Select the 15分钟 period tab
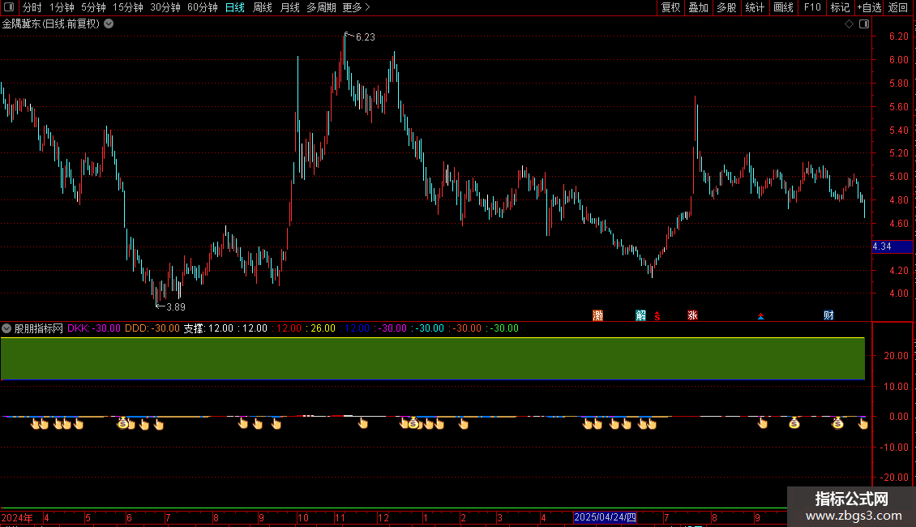 point(128,7)
